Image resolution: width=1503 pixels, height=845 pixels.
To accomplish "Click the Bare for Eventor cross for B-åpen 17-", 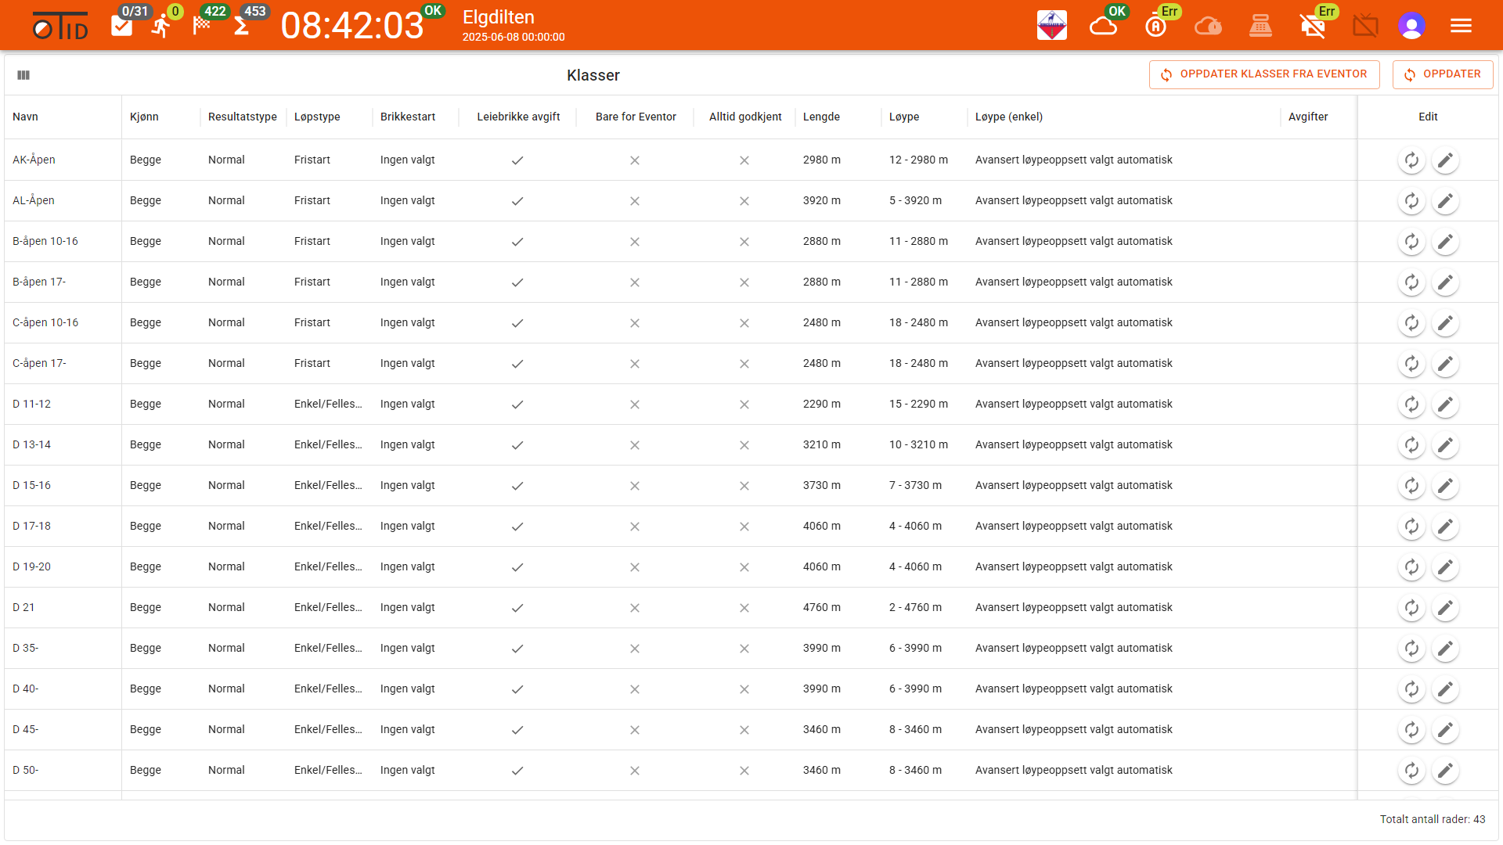I will 635,282.
